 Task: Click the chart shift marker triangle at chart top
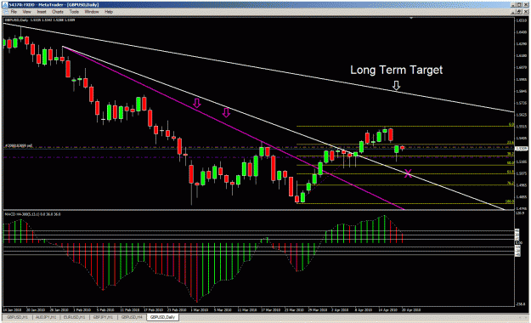click(411, 18)
